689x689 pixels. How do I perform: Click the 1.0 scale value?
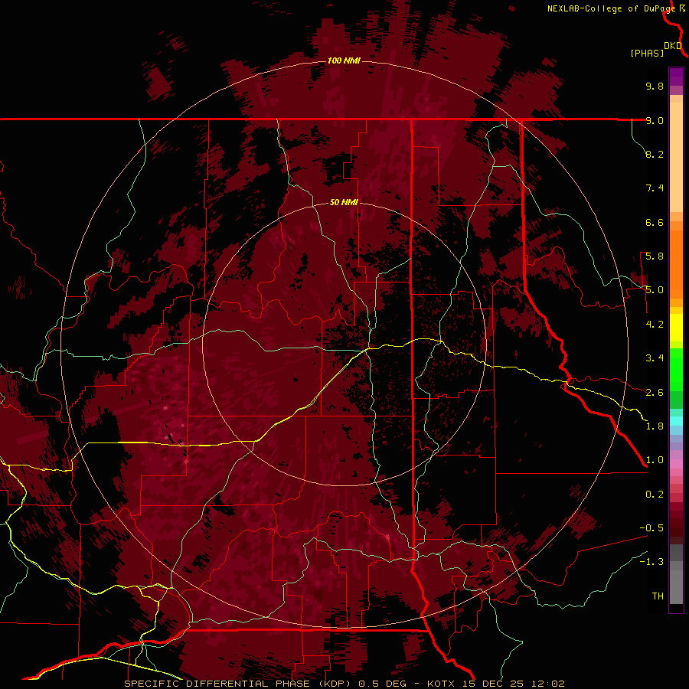tap(655, 460)
